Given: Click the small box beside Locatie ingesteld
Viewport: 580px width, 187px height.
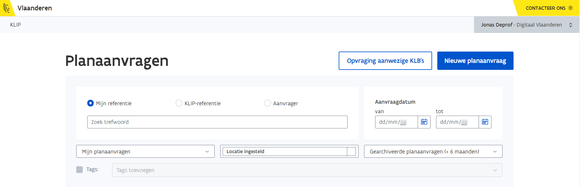Looking at the screenshot, I should (352, 152).
